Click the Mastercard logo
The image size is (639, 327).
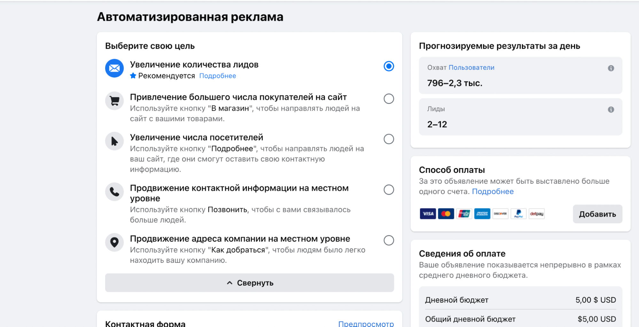(446, 214)
